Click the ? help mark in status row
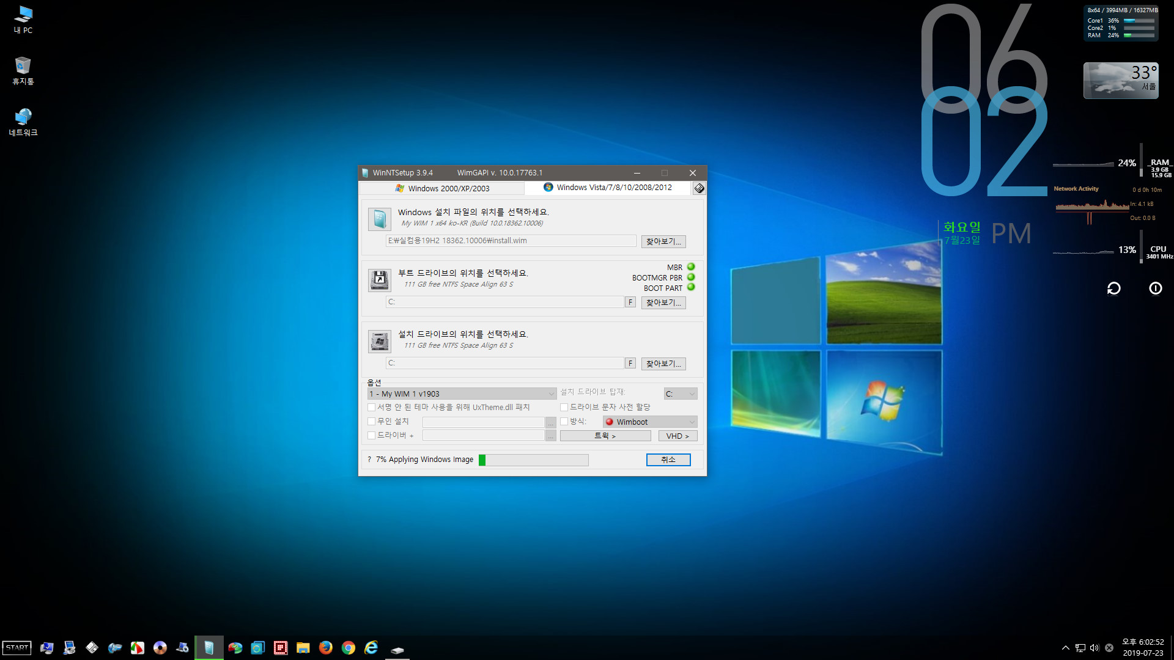Viewport: 1174px width, 660px height. (369, 460)
